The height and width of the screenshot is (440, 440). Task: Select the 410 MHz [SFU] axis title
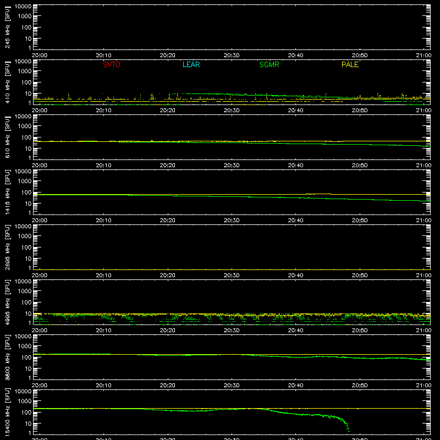tap(7, 82)
